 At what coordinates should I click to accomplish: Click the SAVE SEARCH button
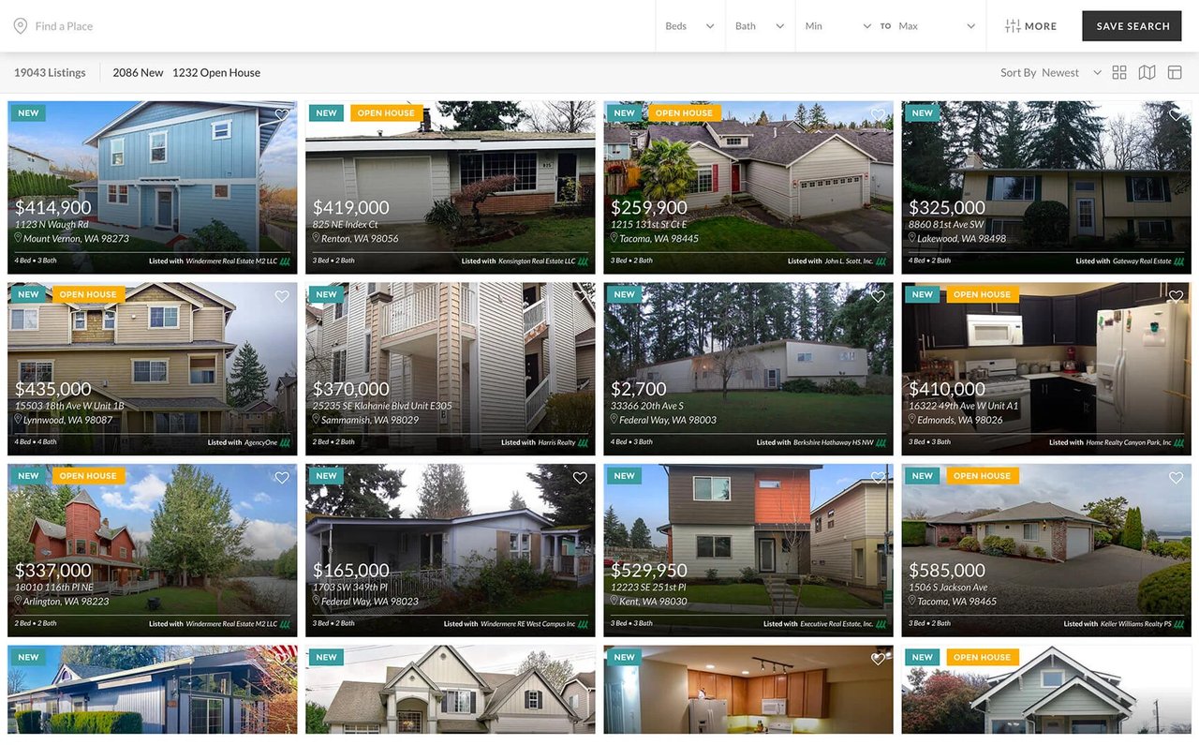[1132, 26]
